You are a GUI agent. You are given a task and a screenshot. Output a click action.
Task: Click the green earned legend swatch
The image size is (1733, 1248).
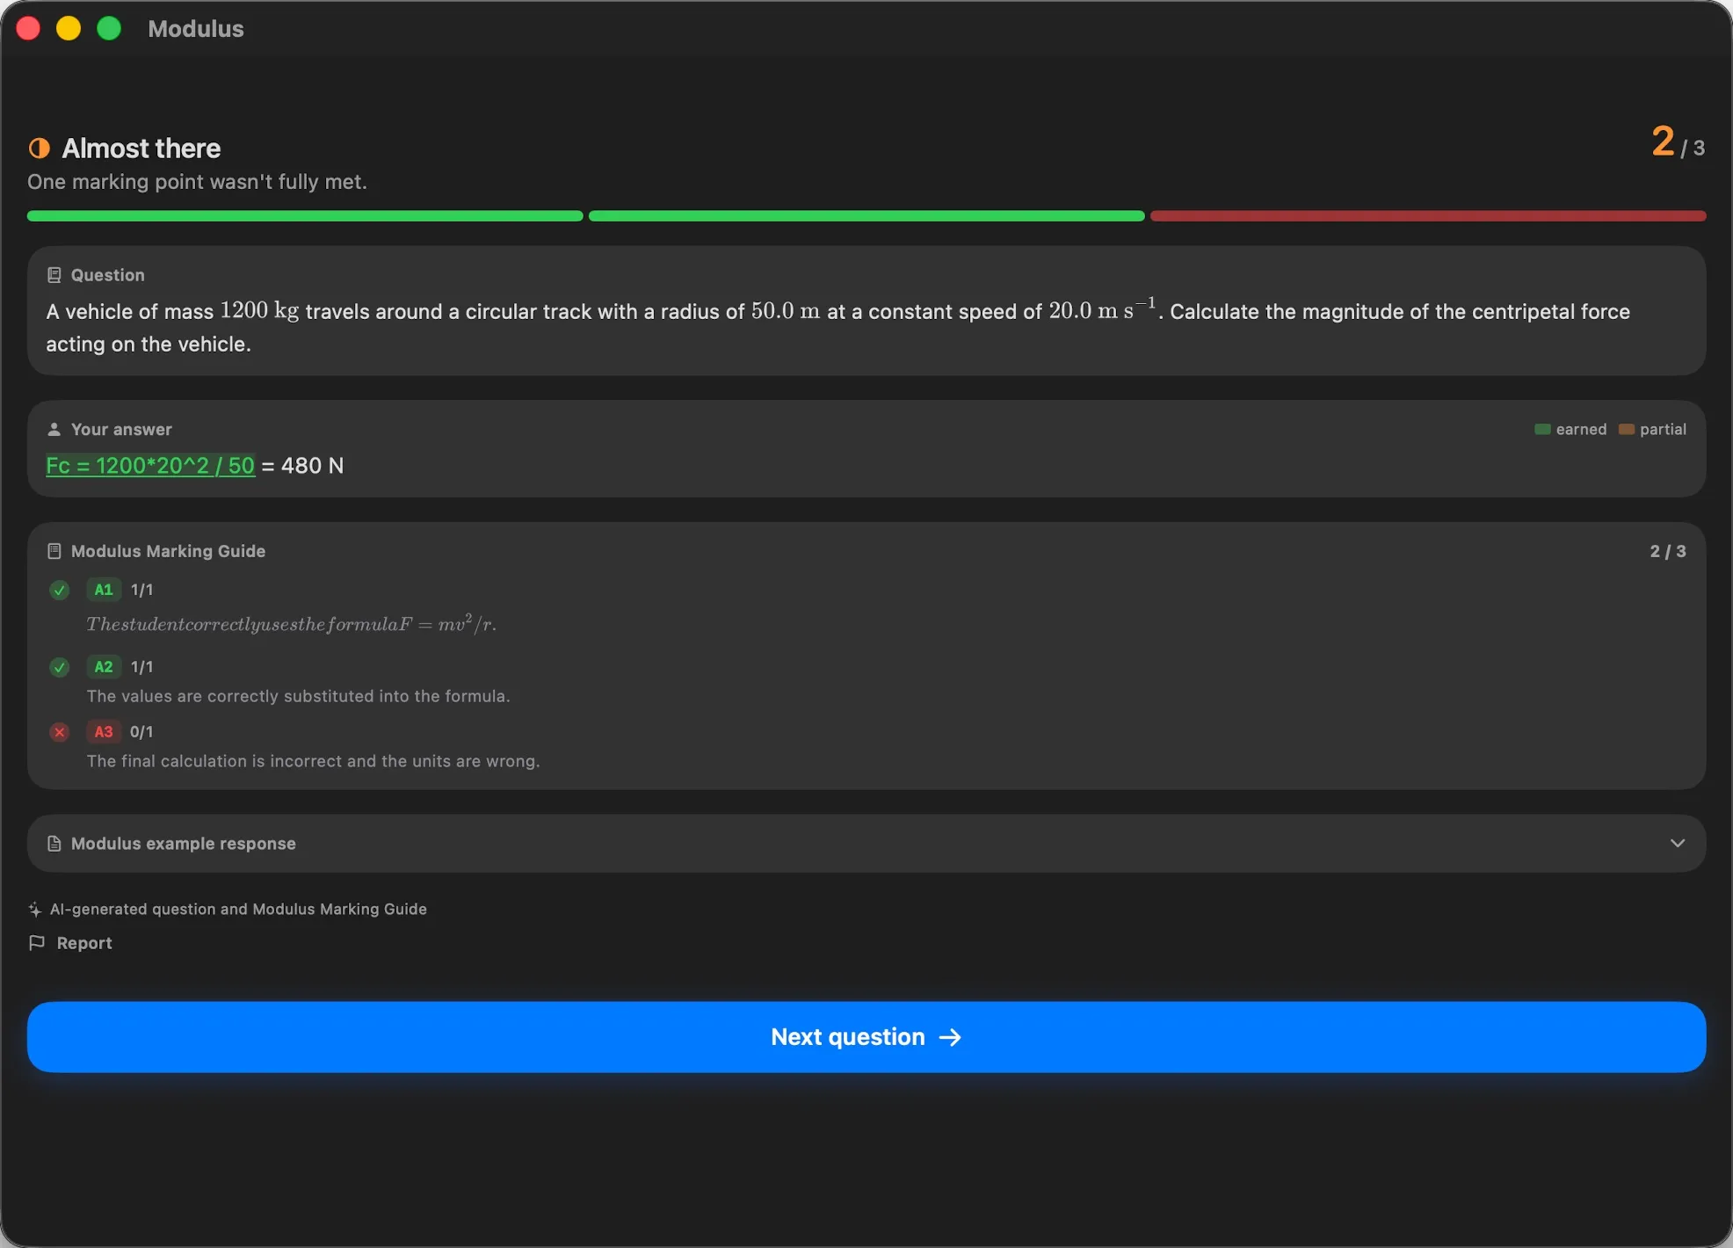click(1542, 429)
